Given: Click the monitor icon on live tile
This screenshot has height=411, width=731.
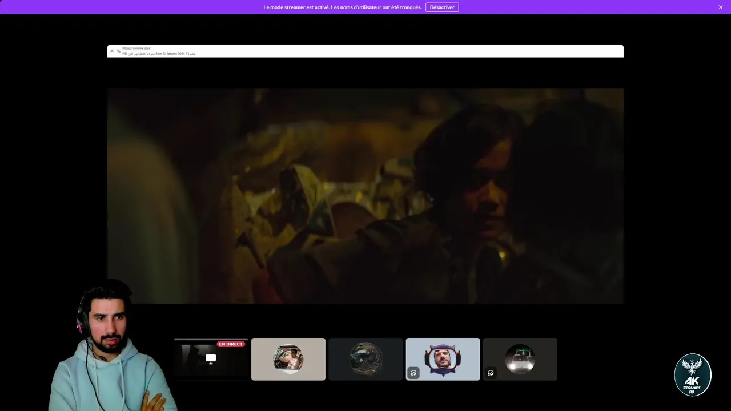Looking at the screenshot, I should [211, 359].
